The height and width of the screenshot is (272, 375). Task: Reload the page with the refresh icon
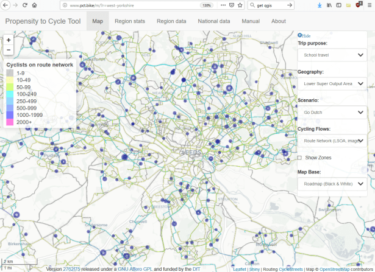tap(25, 5)
